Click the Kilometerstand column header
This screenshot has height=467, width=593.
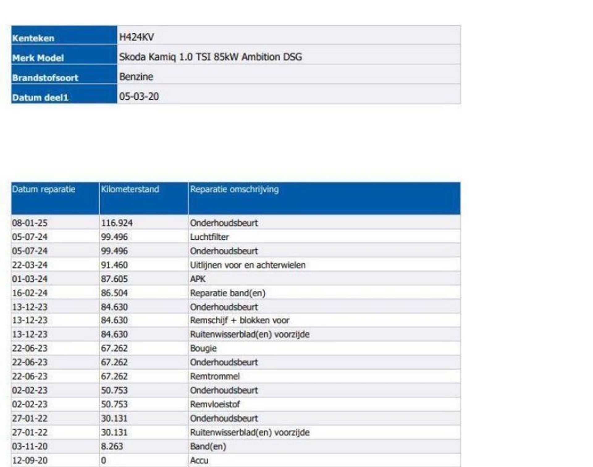(x=130, y=189)
